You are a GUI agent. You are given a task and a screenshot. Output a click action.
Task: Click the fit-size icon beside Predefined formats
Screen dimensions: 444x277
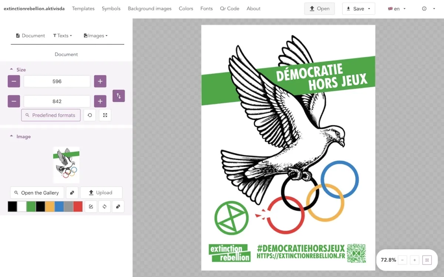pyautogui.click(x=105, y=115)
